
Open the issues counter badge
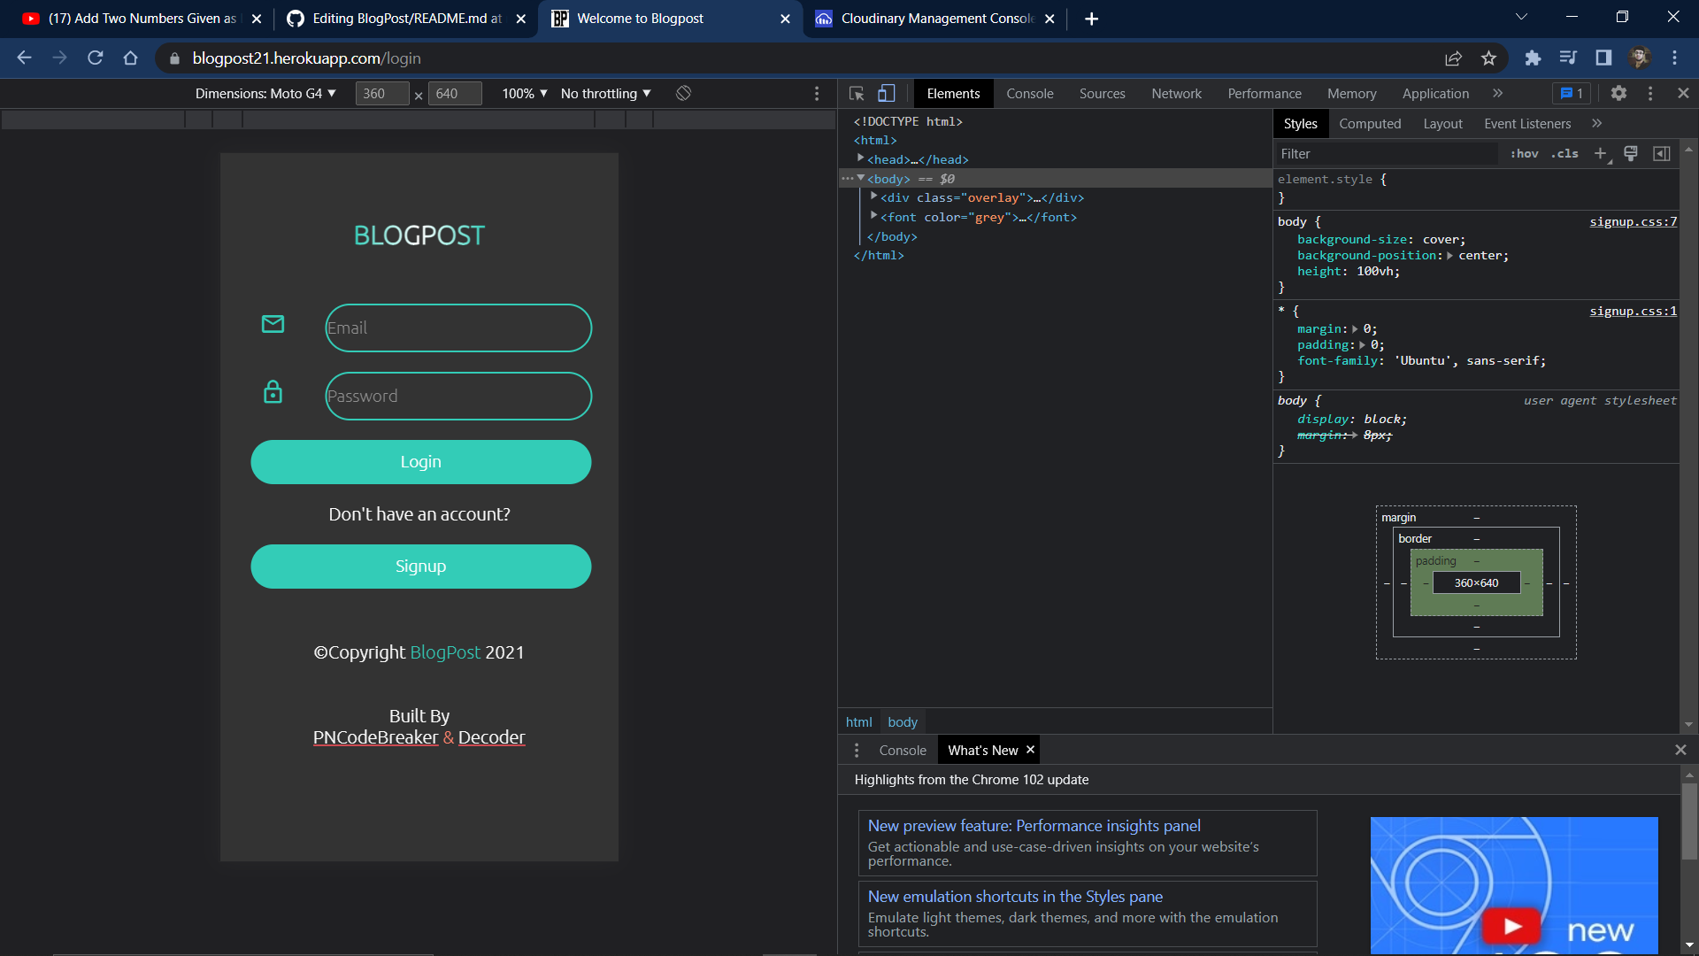pyautogui.click(x=1572, y=93)
